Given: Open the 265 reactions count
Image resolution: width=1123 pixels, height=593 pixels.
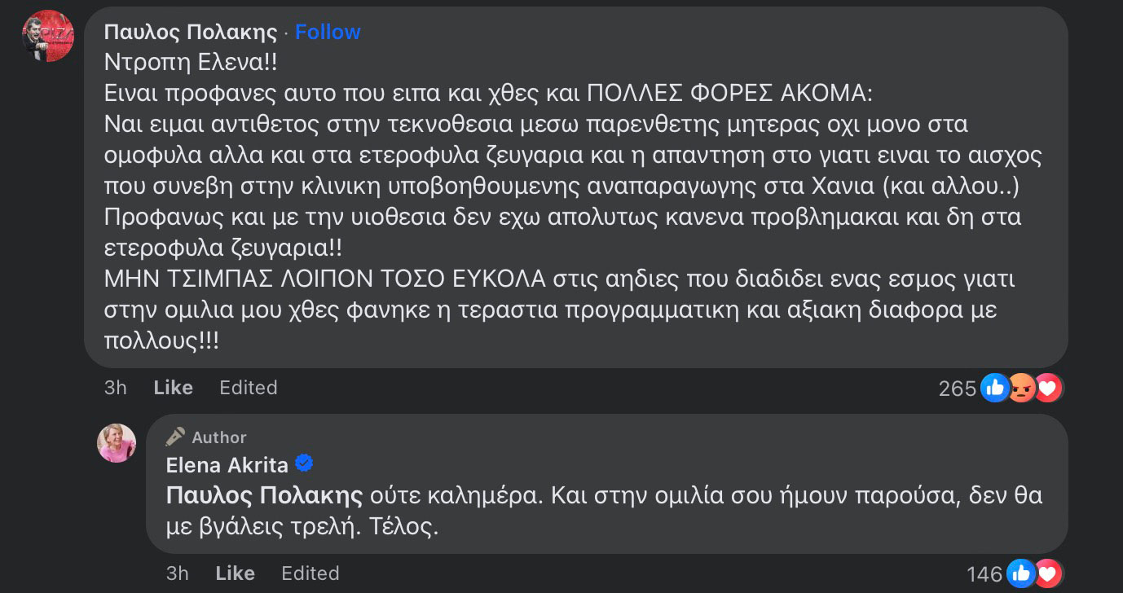Looking at the screenshot, I should click(x=958, y=389).
